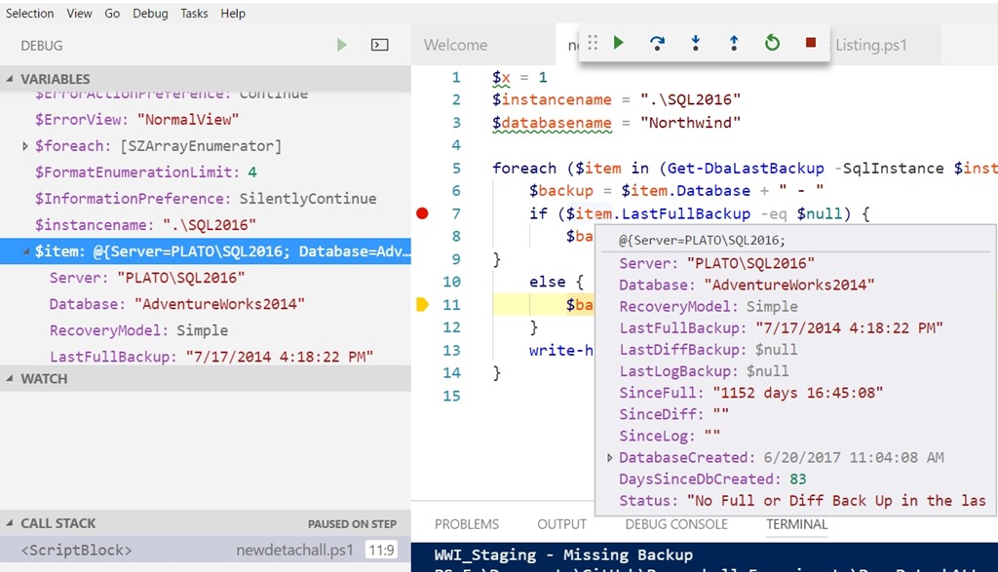Expand DatabaseCreated in hover tooltip
The height and width of the screenshot is (572, 998).
[610, 458]
